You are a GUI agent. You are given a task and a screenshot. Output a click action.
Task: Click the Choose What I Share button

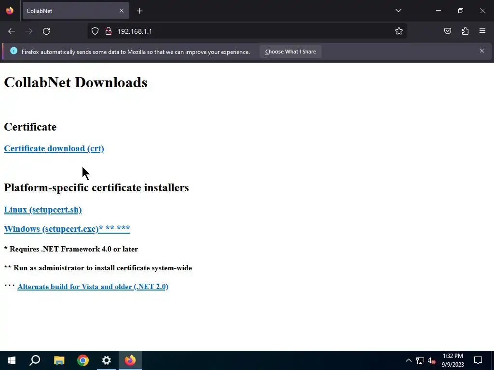tap(290, 52)
